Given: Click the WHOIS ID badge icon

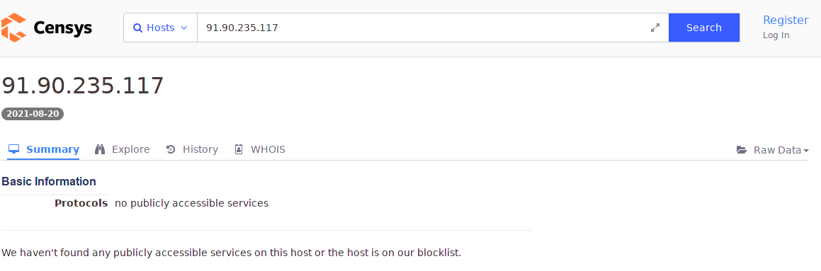Looking at the screenshot, I should click(239, 149).
